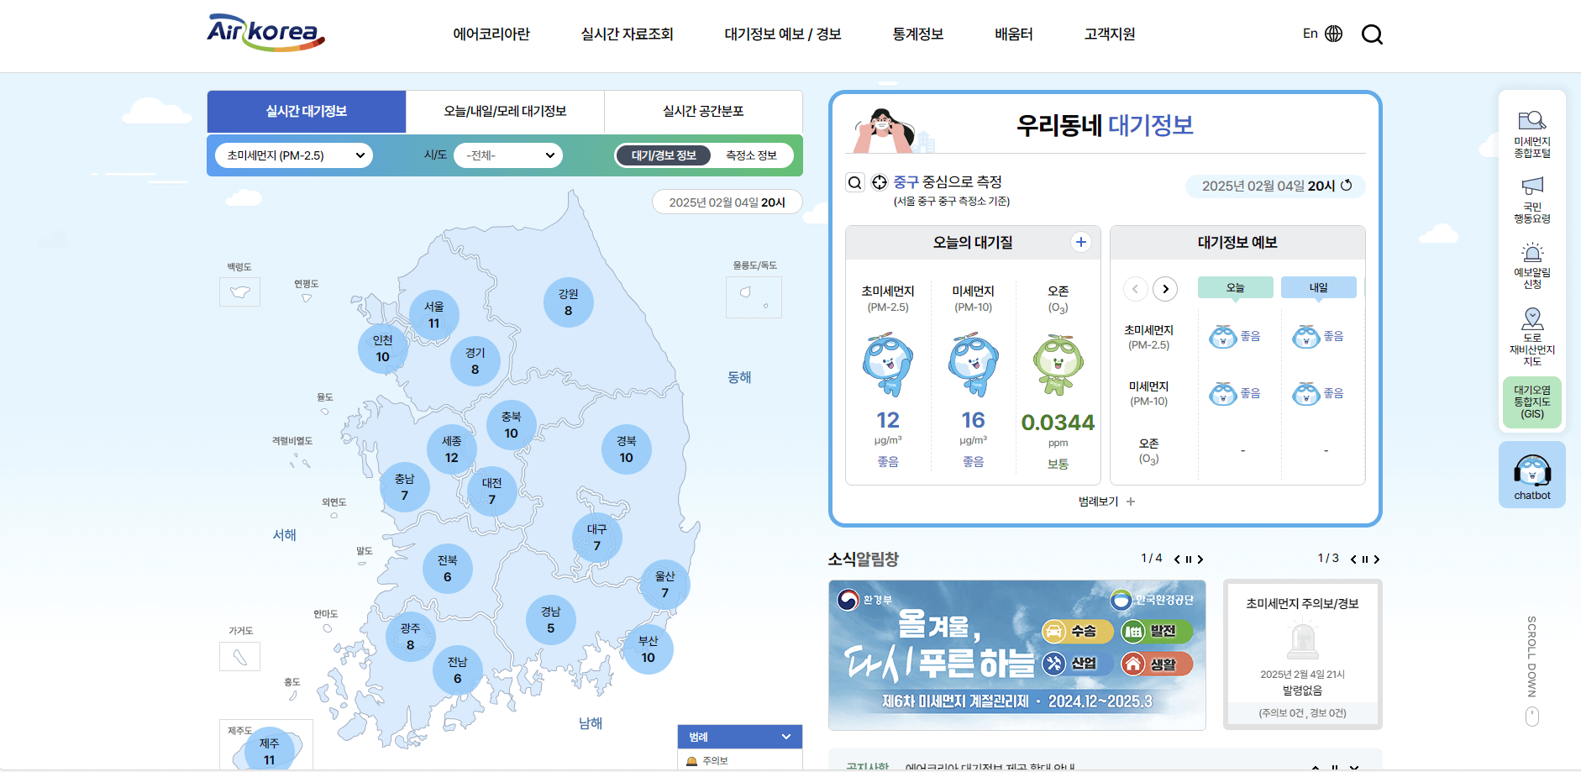Open the 통계정보 menu

point(917,34)
